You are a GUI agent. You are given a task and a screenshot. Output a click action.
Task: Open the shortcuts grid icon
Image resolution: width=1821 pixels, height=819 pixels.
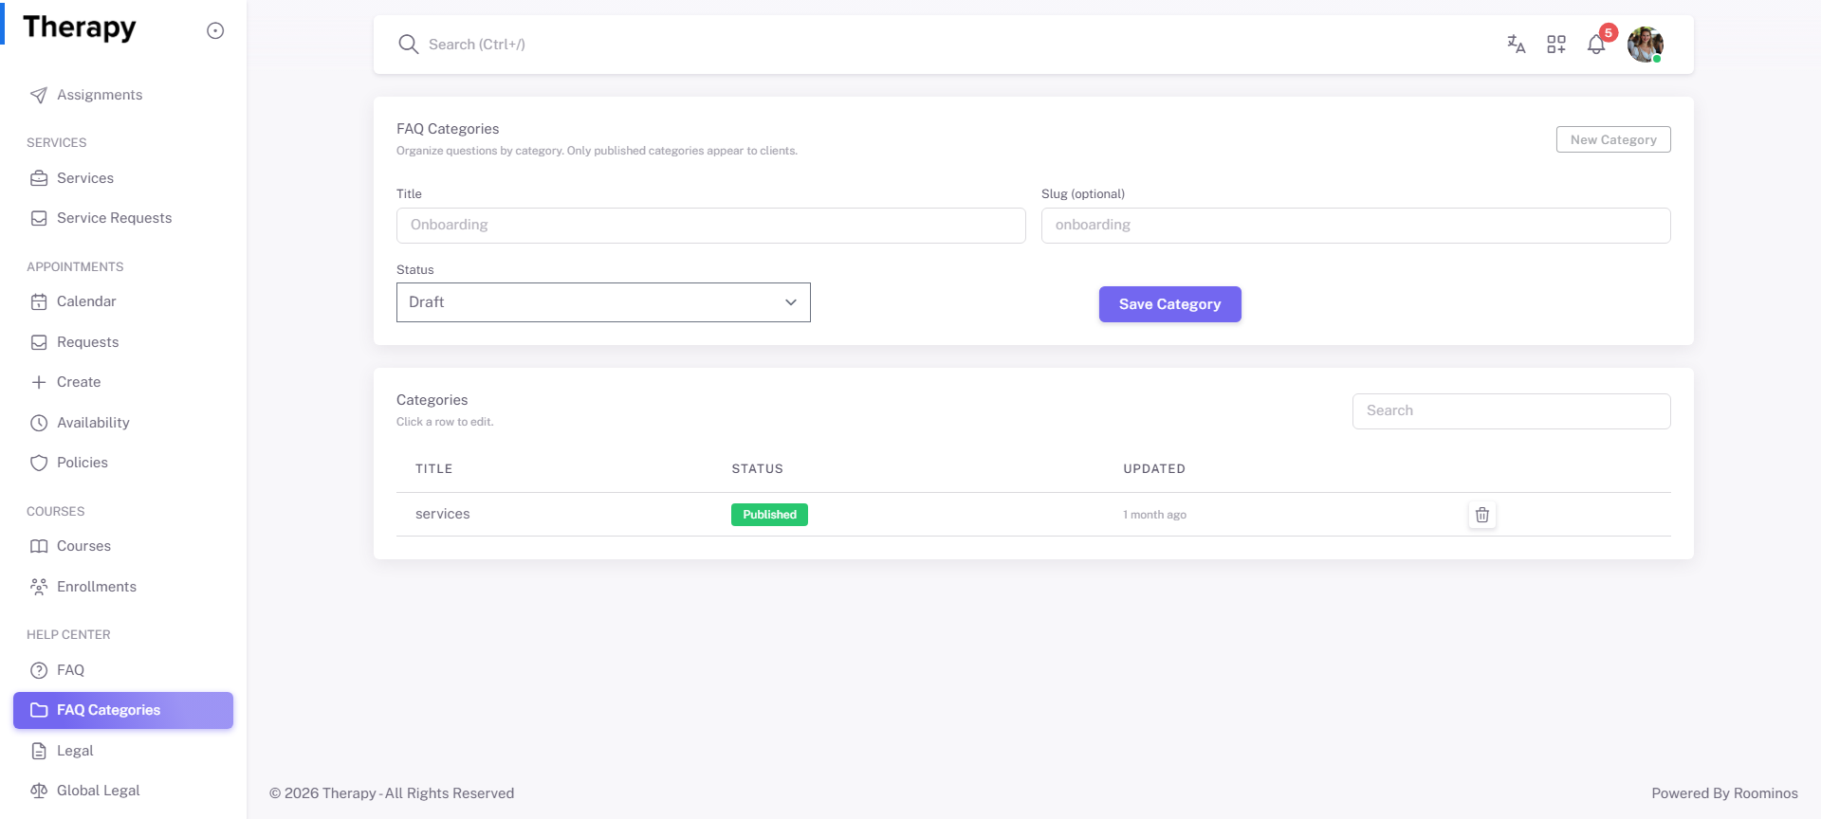pyautogui.click(x=1556, y=45)
